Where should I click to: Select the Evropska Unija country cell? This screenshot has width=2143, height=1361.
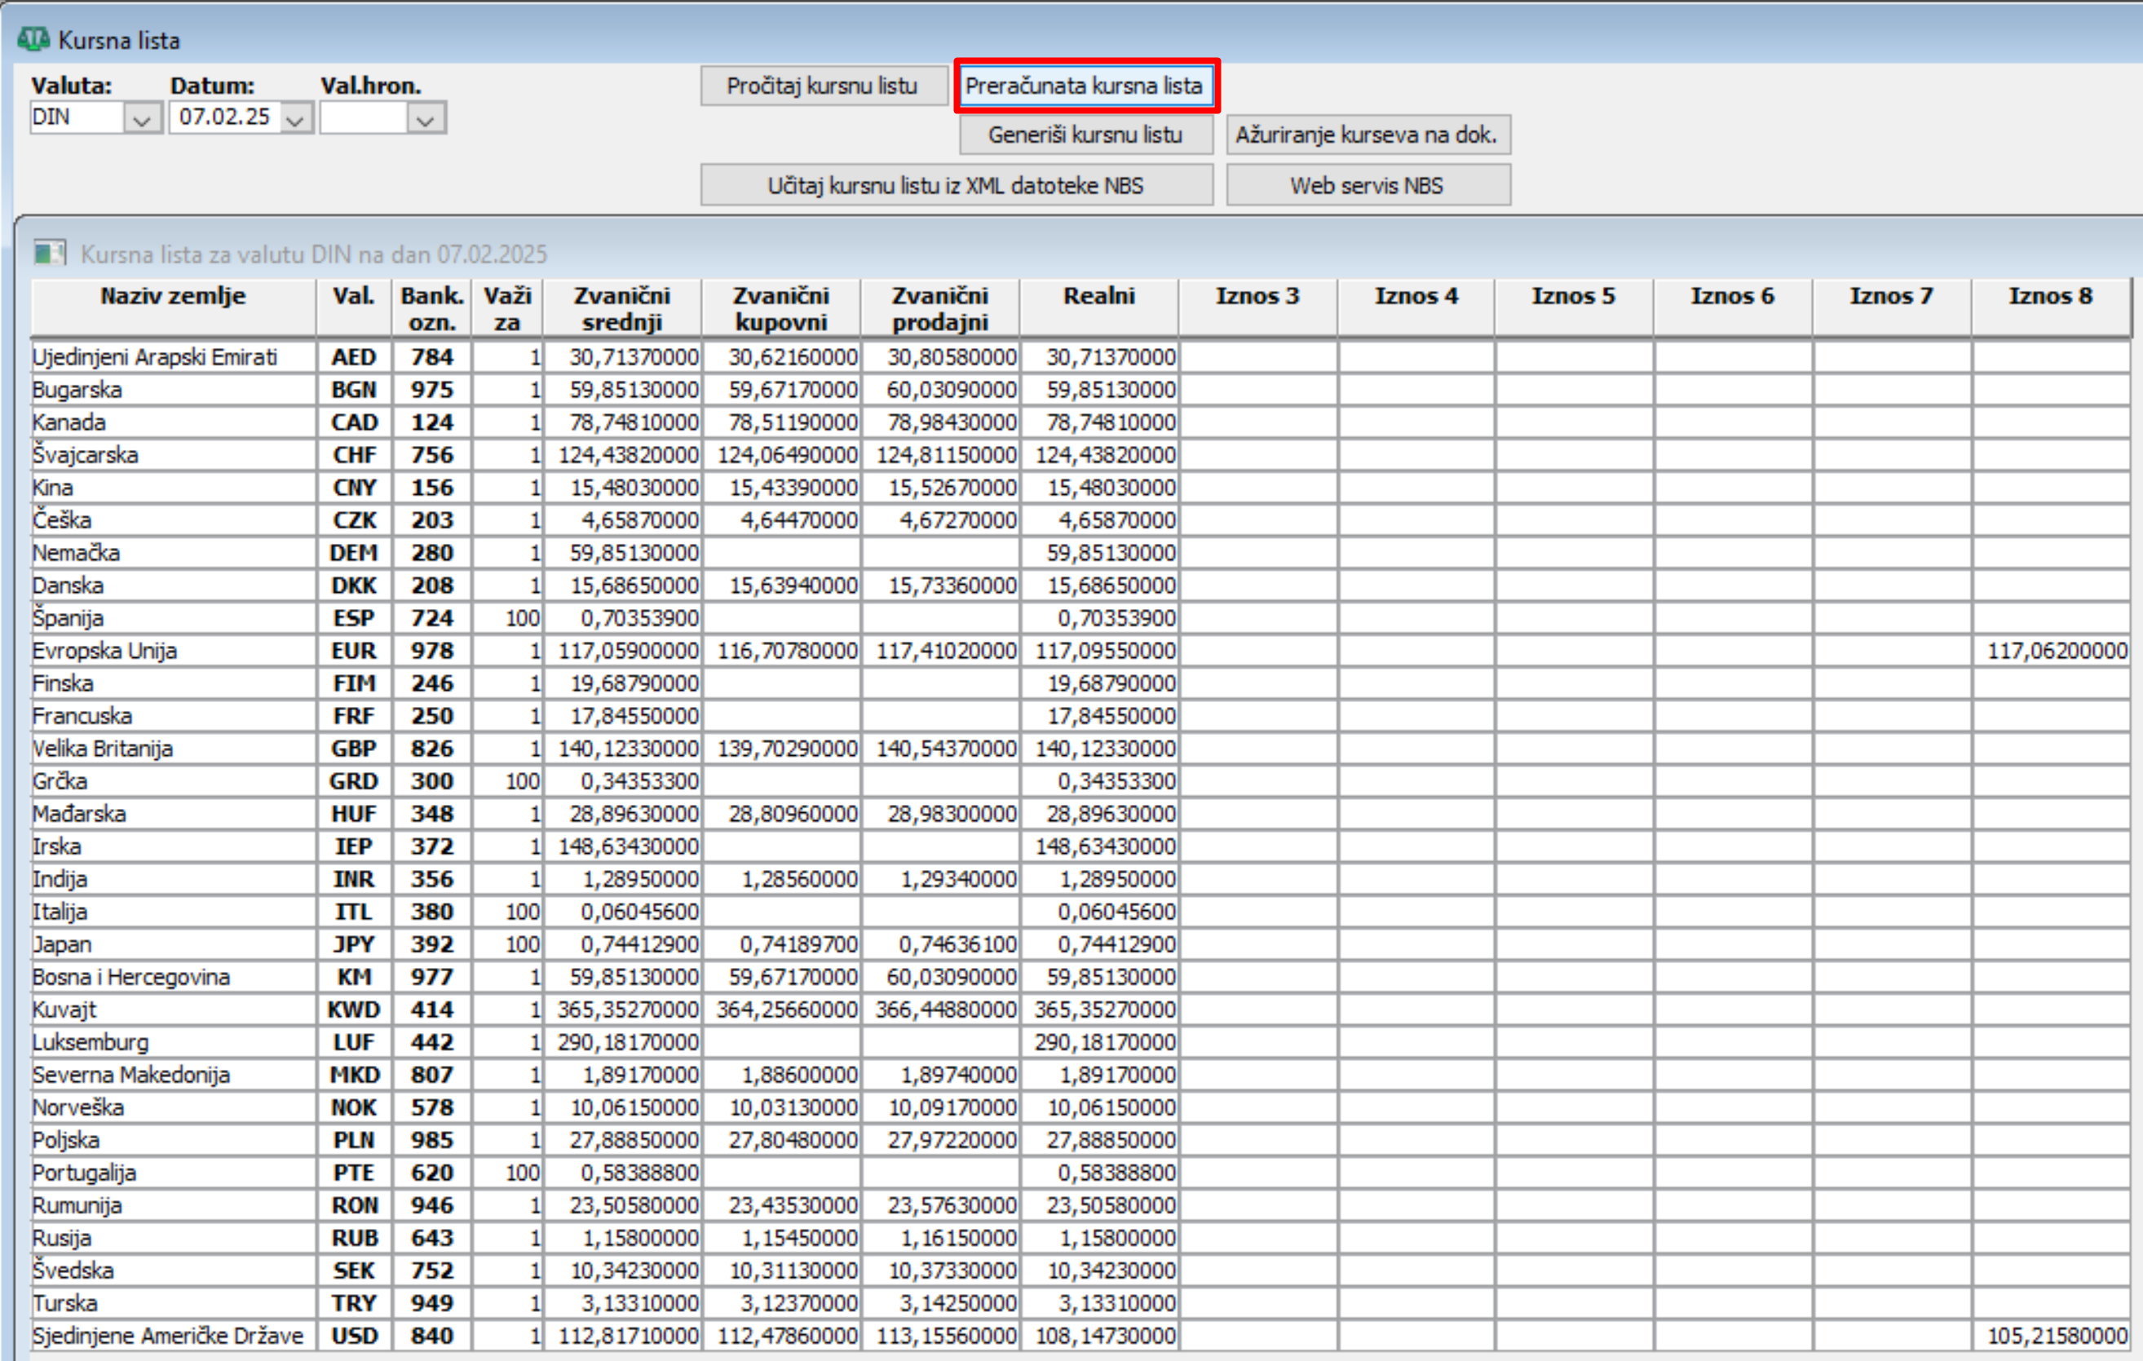174,652
